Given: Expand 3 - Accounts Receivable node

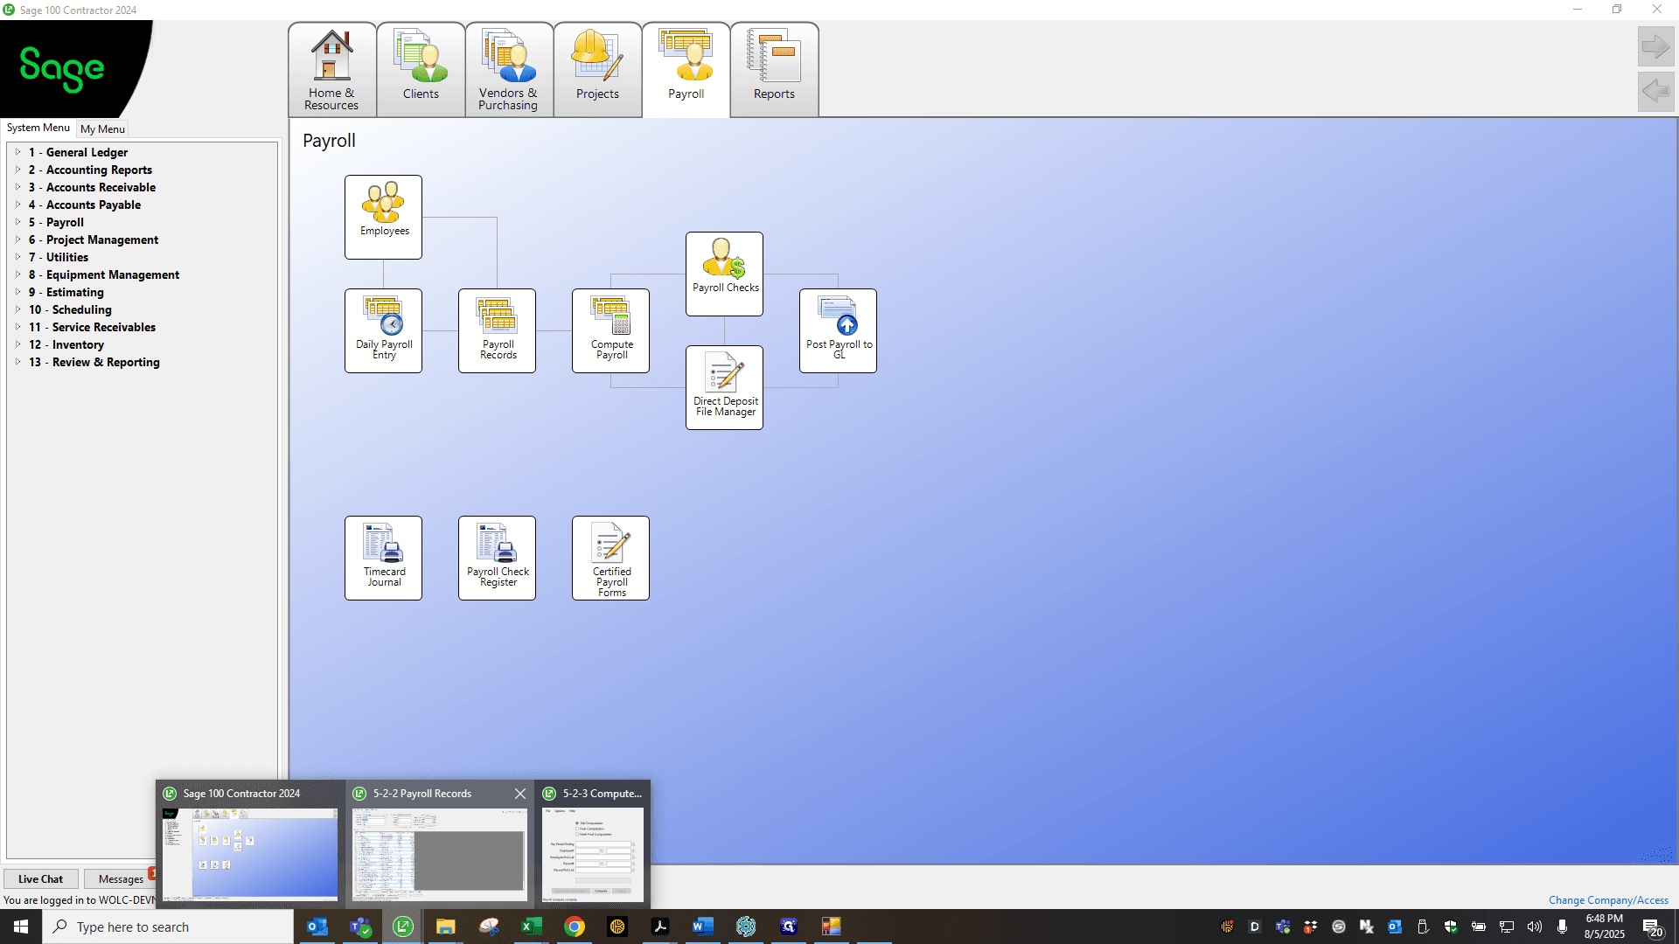Looking at the screenshot, I should 17,187.
